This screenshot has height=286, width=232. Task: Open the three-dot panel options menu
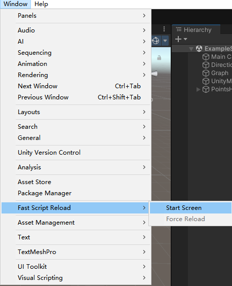164,29
